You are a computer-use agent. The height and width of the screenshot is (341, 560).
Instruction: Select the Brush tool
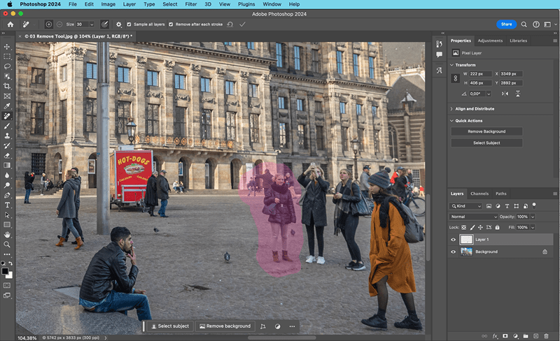[x=7, y=126]
